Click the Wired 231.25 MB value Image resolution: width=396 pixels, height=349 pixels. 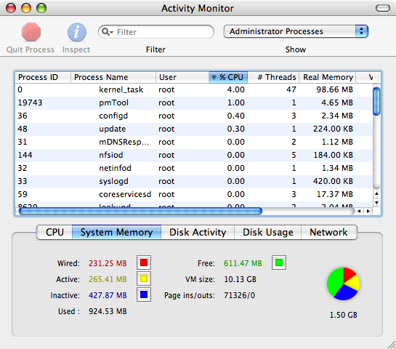click(108, 263)
